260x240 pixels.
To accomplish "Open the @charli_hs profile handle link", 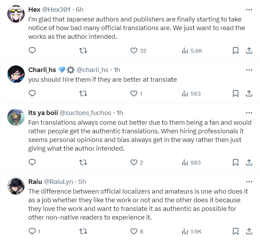I will 92,70.
